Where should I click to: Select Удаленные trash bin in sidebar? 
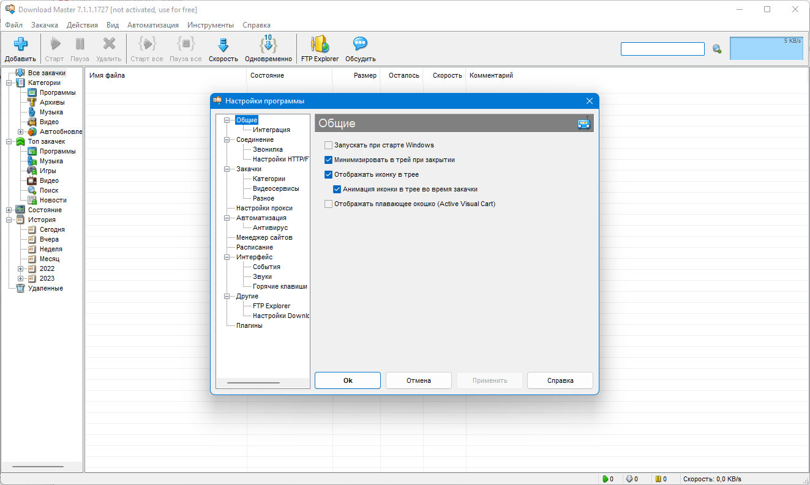coord(20,288)
